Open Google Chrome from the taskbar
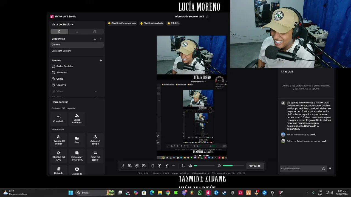This screenshot has height=197, width=351. pos(168,193)
